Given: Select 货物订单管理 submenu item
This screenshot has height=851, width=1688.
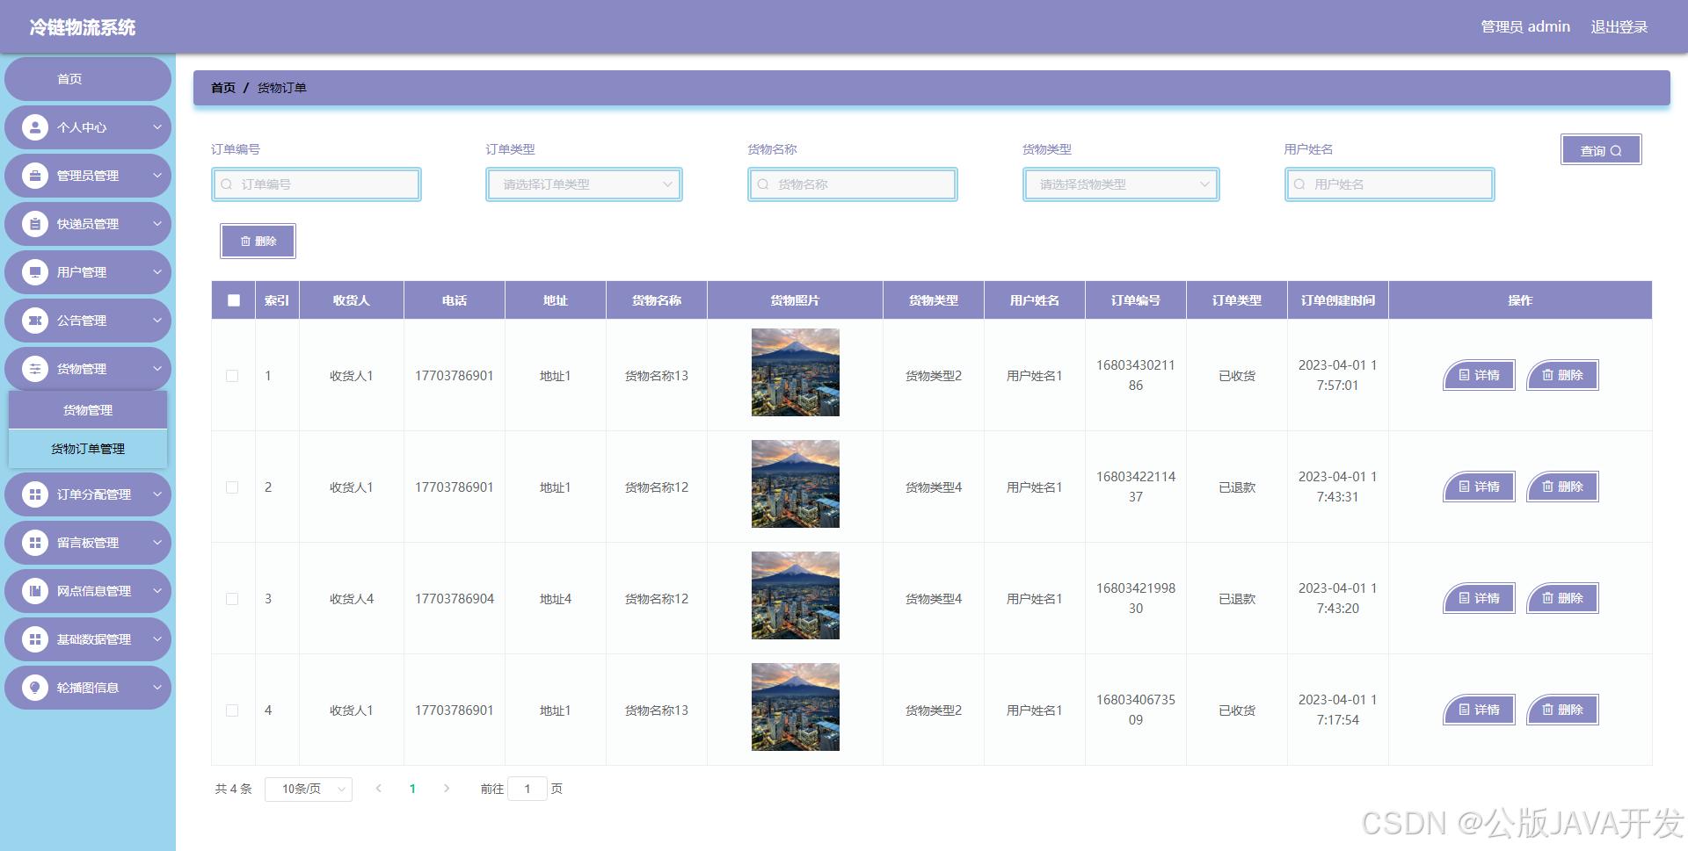Looking at the screenshot, I should click(x=88, y=449).
